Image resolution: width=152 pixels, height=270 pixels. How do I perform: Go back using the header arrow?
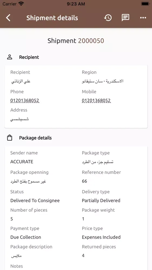tap(8, 18)
